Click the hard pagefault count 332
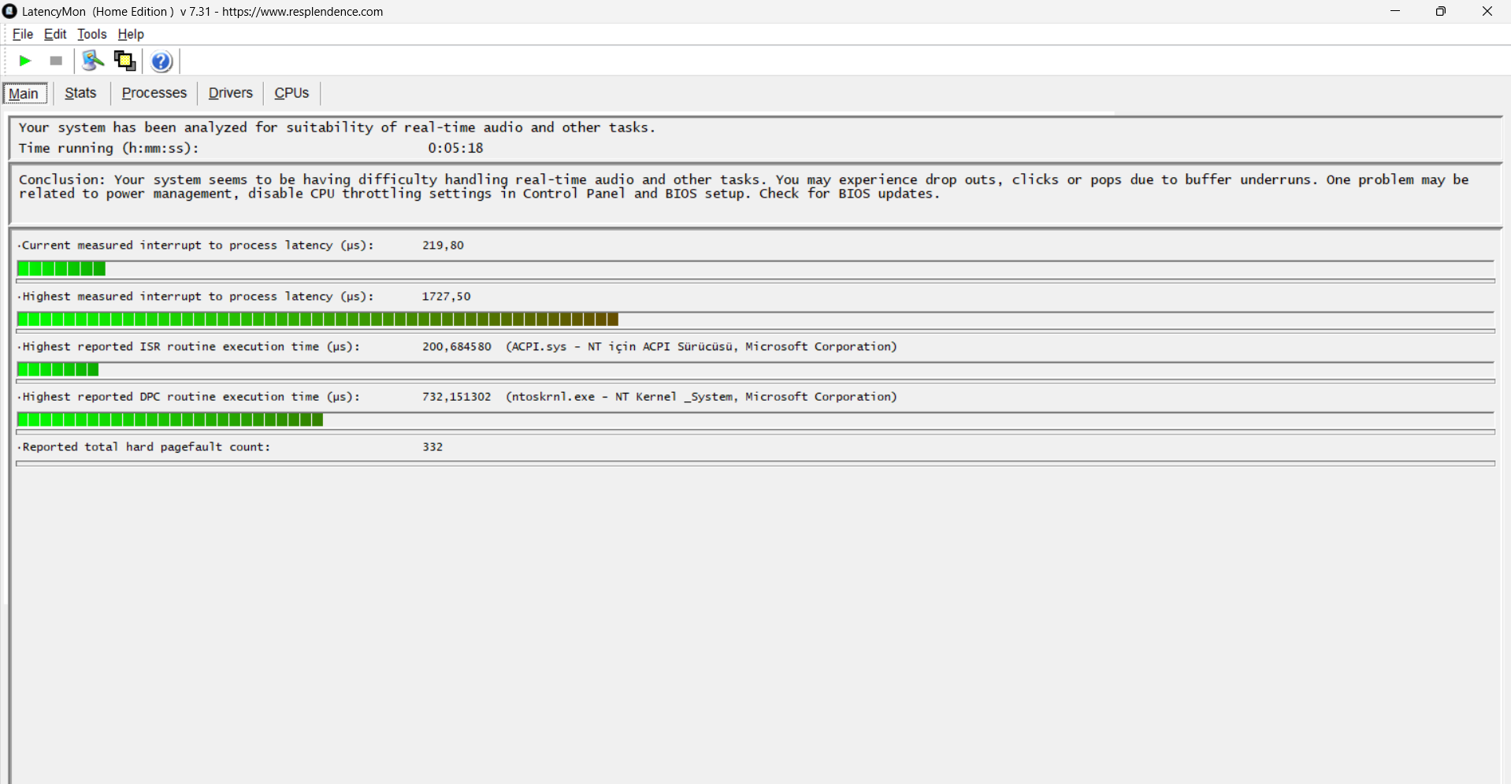The width and height of the screenshot is (1511, 784). (x=433, y=447)
